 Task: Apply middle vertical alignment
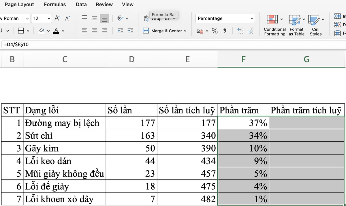(x=95, y=18)
